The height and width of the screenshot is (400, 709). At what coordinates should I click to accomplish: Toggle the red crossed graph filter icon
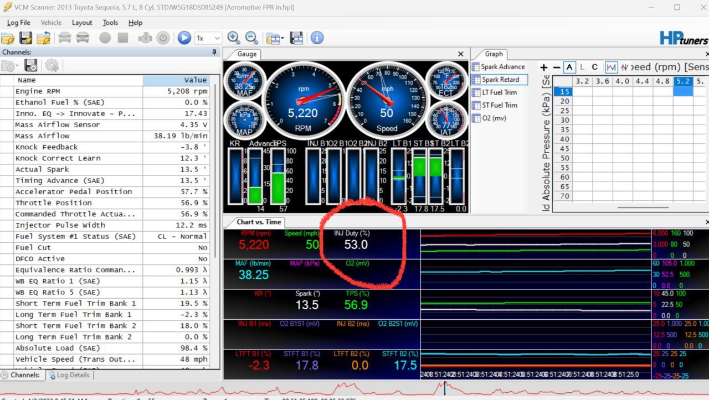(x=624, y=67)
